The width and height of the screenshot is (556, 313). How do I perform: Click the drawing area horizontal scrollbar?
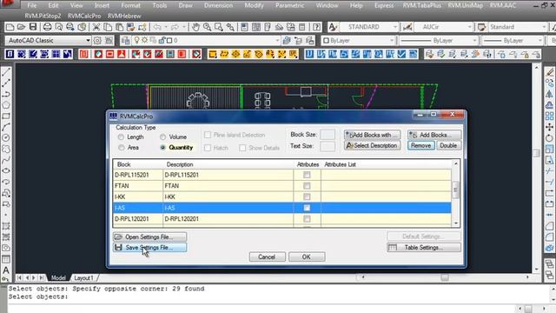tap(445, 277)
